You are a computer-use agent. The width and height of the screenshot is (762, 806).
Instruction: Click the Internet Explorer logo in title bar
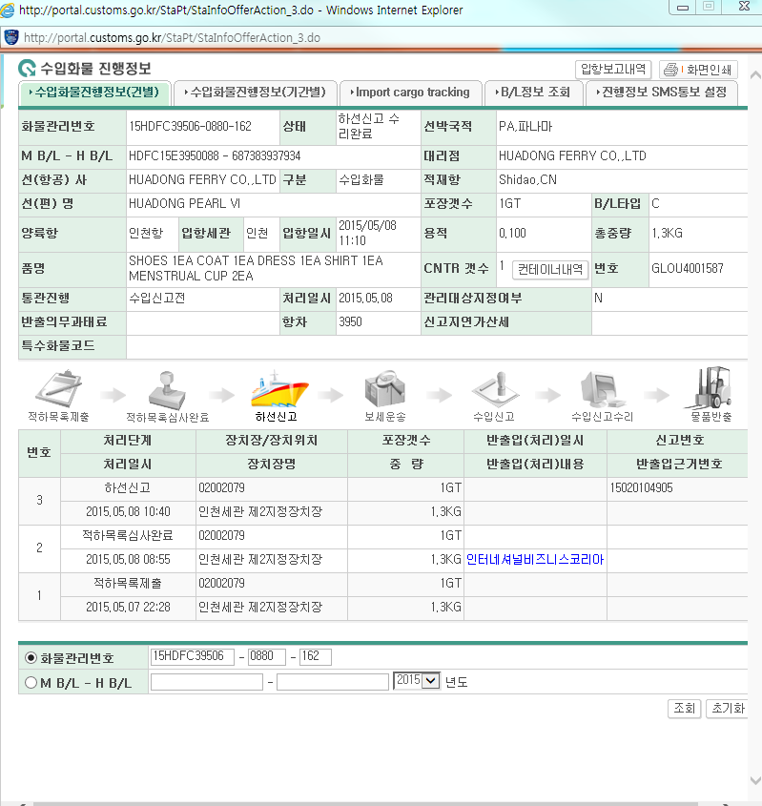pos(8,10)
